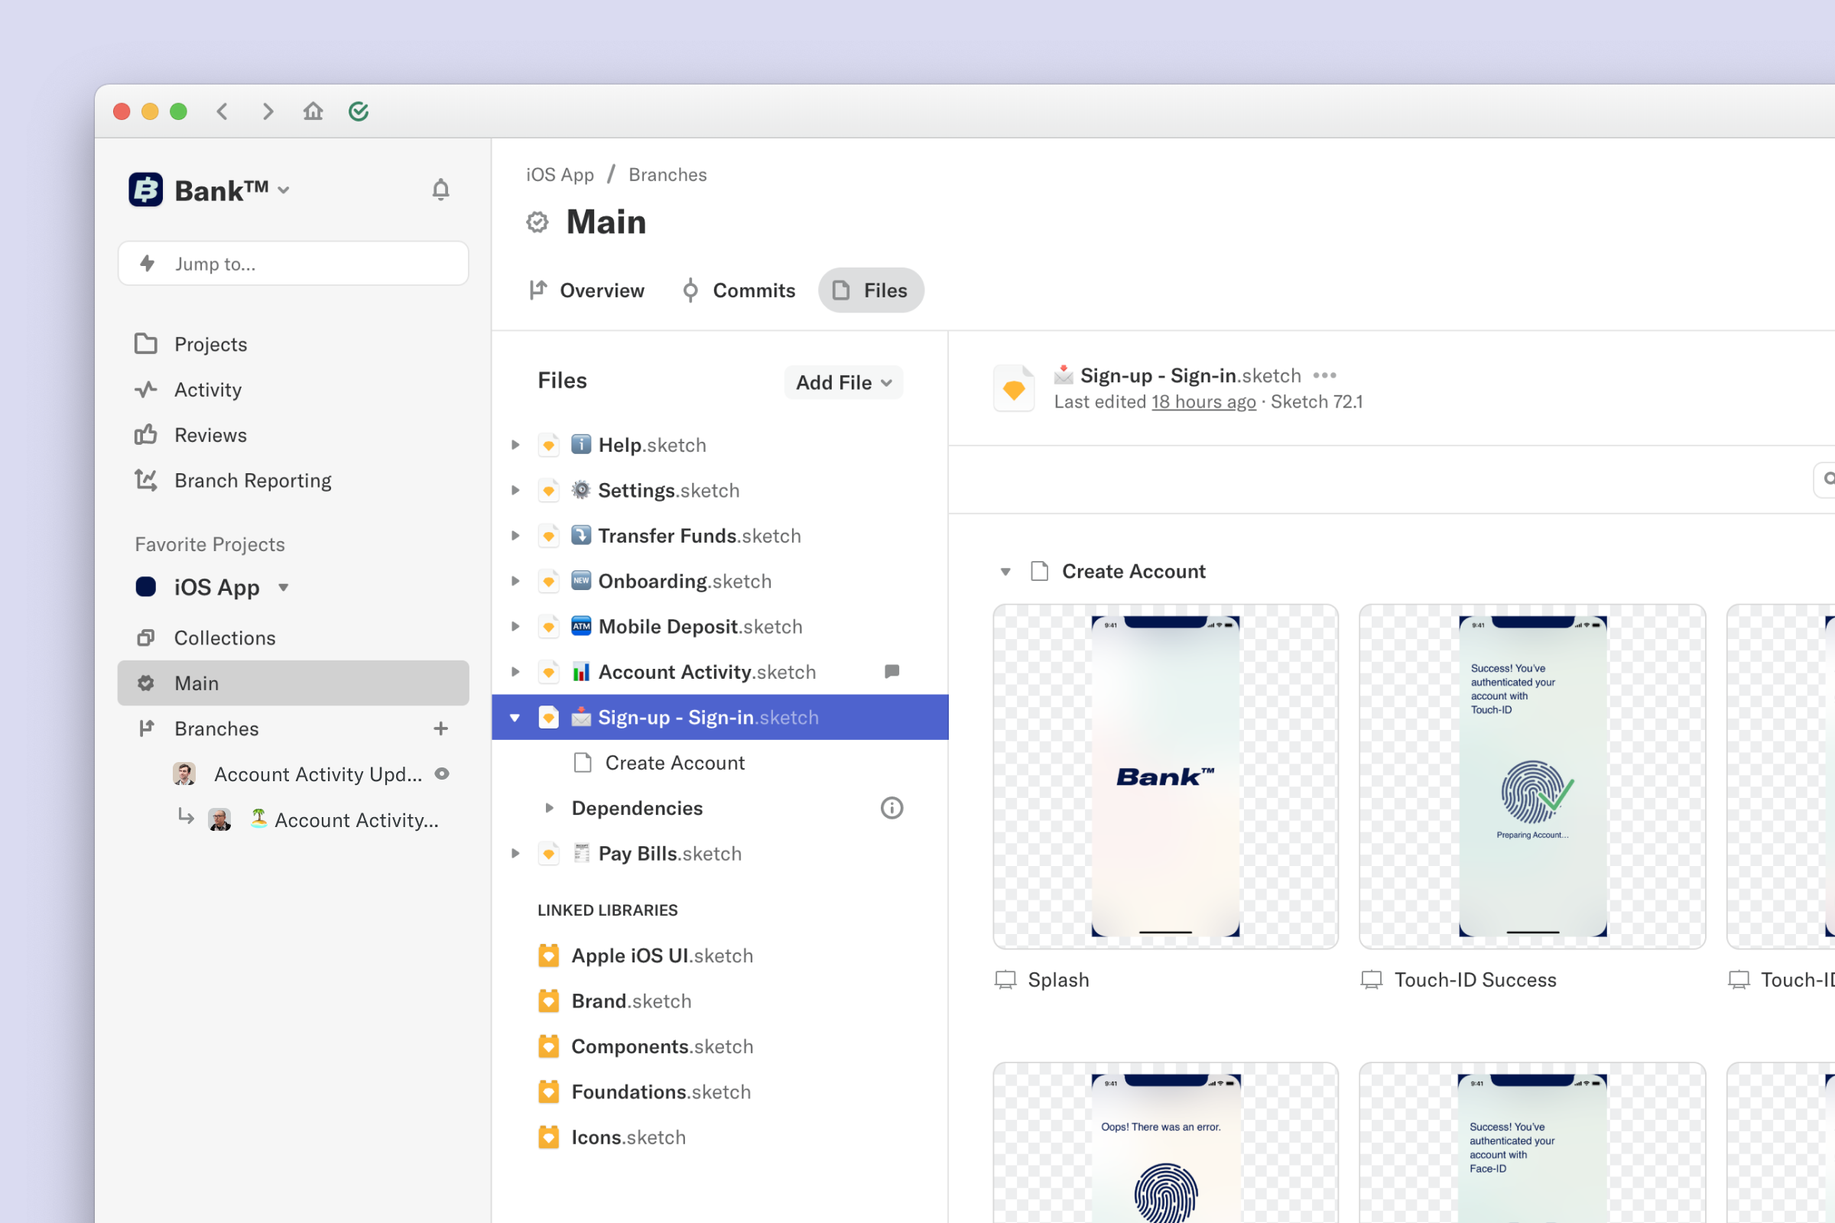Expand Help.sketch file

pos(515,445)
